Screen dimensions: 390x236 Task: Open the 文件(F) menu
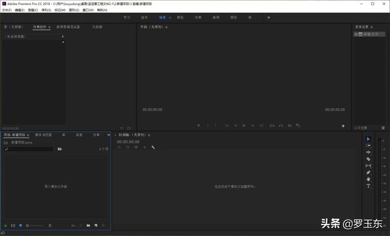7,10
